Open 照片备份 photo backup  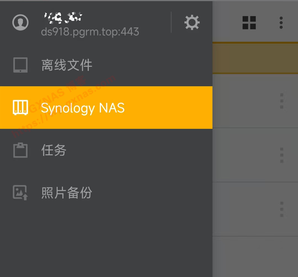(x=106, y=193)
